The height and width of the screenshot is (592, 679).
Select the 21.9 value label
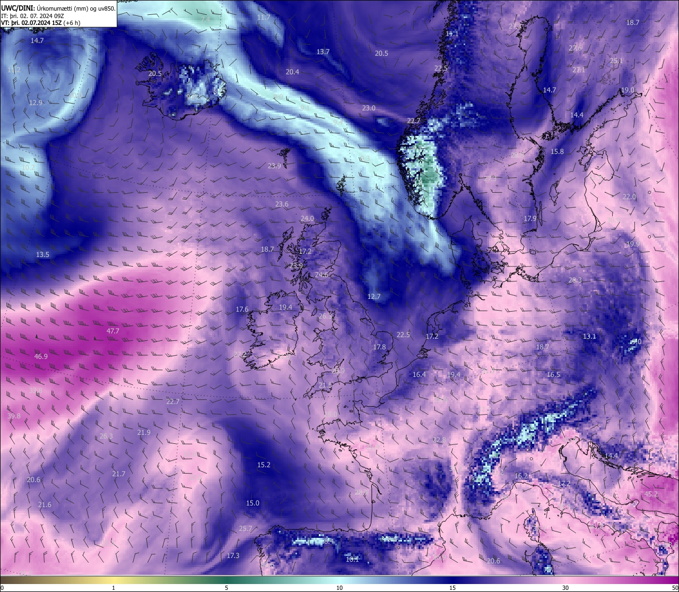pyautogui.click(x=144, y=432)
